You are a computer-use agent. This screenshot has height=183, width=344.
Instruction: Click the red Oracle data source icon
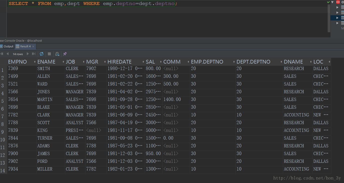[338, 2]
